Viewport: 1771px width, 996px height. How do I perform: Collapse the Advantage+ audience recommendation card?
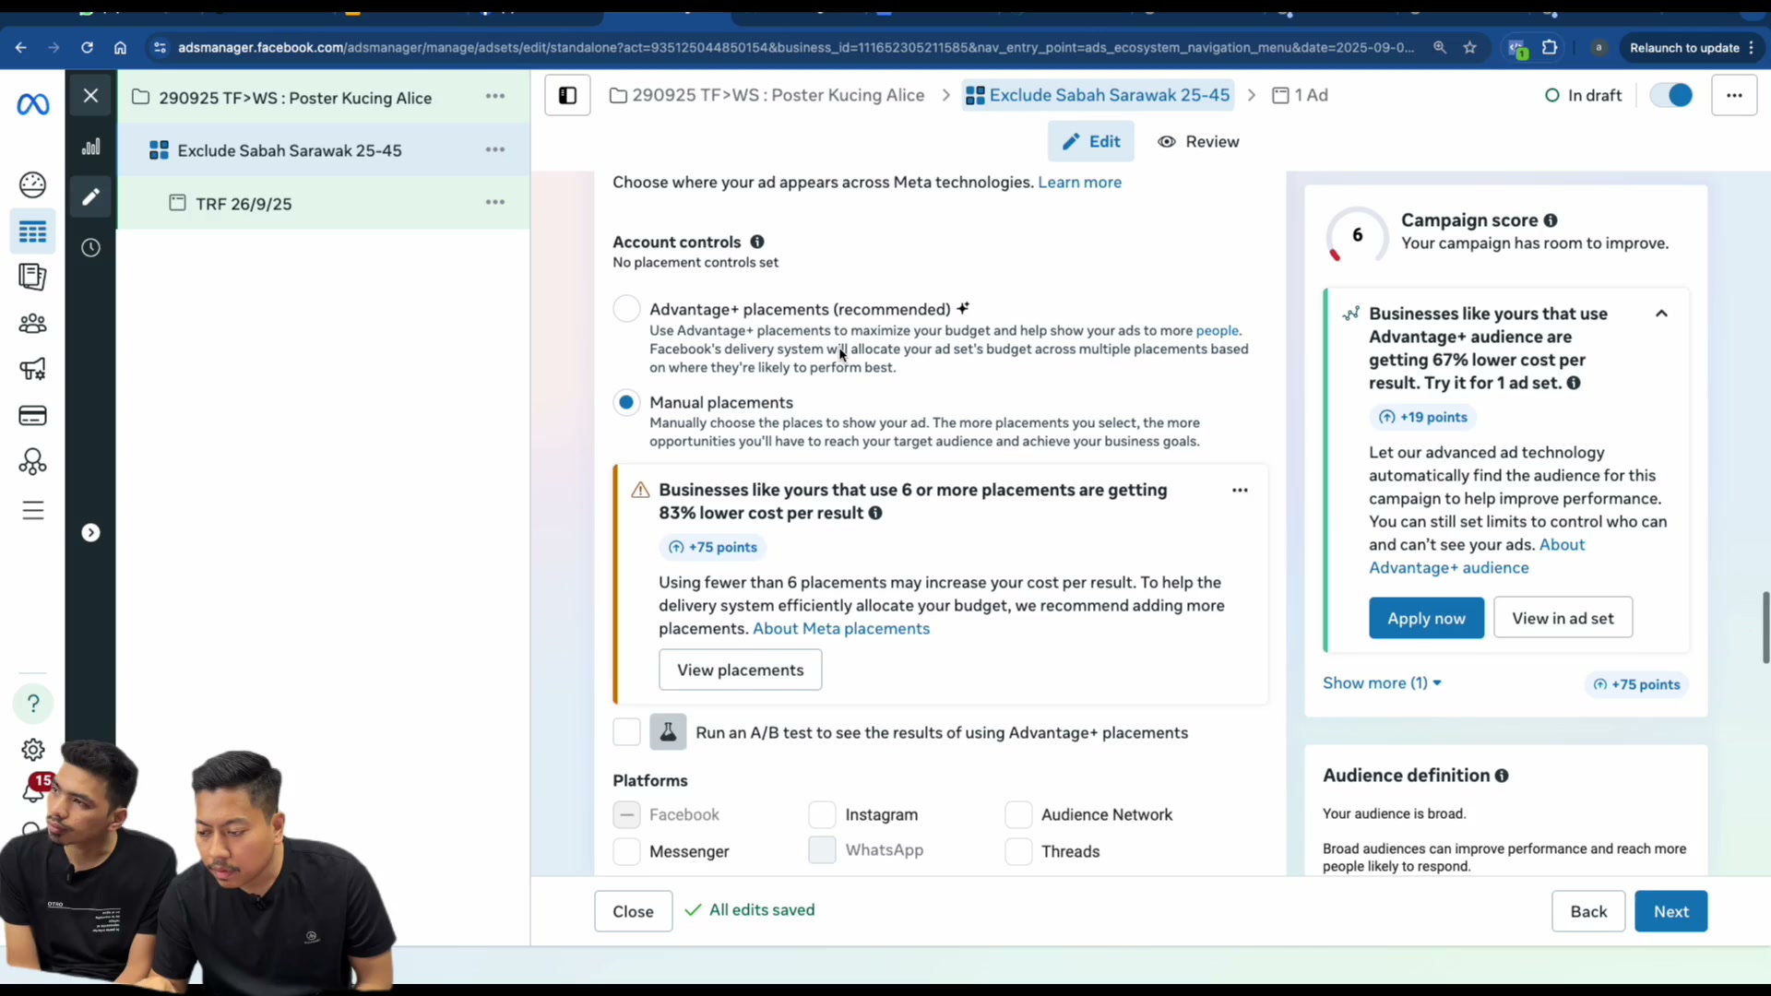point(1661,314)
